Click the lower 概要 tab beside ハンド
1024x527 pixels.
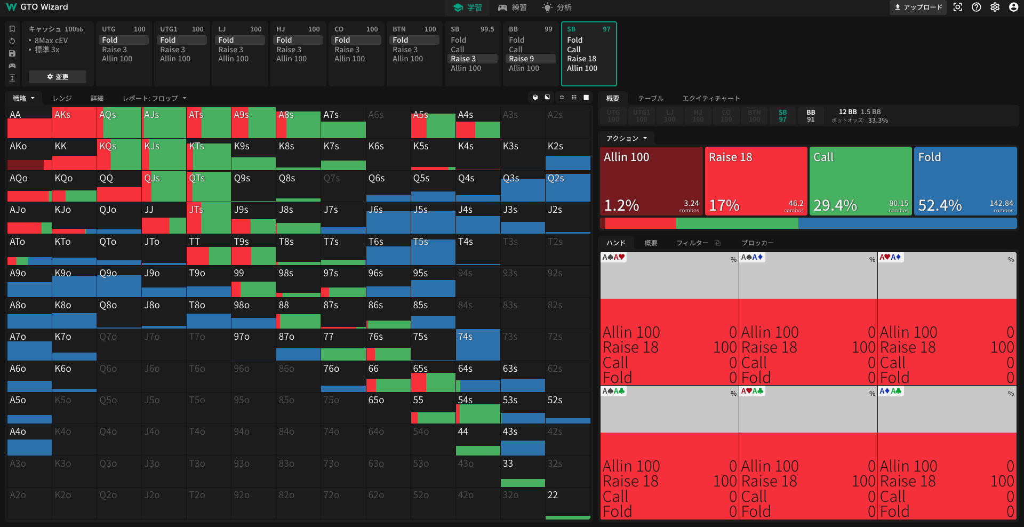point(651,243)
